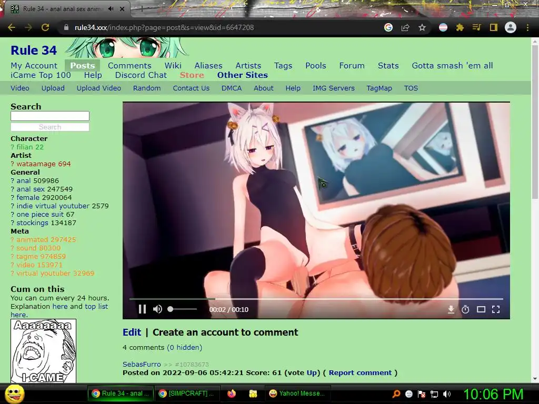Select the Posts navigation tab
The width and height of the screenshot is (539, 404).
coord(83,66)
